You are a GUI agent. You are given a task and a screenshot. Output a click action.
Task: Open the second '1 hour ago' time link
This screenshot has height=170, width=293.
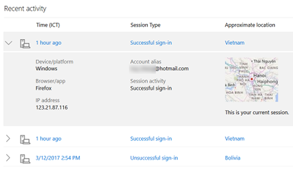49,139
